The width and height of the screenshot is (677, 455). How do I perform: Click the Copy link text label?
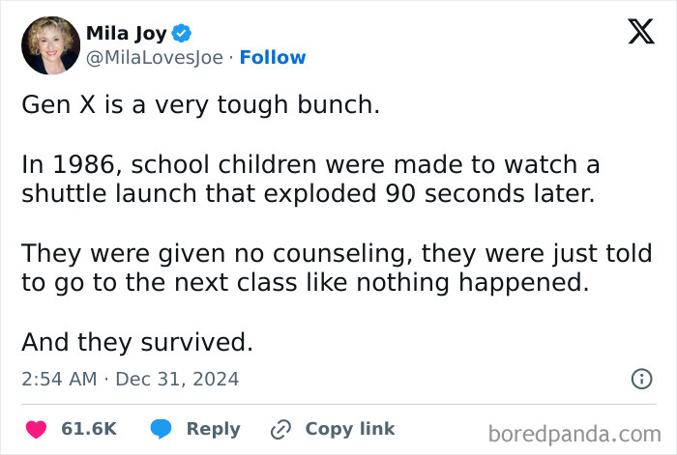click(x=350, y=429)
